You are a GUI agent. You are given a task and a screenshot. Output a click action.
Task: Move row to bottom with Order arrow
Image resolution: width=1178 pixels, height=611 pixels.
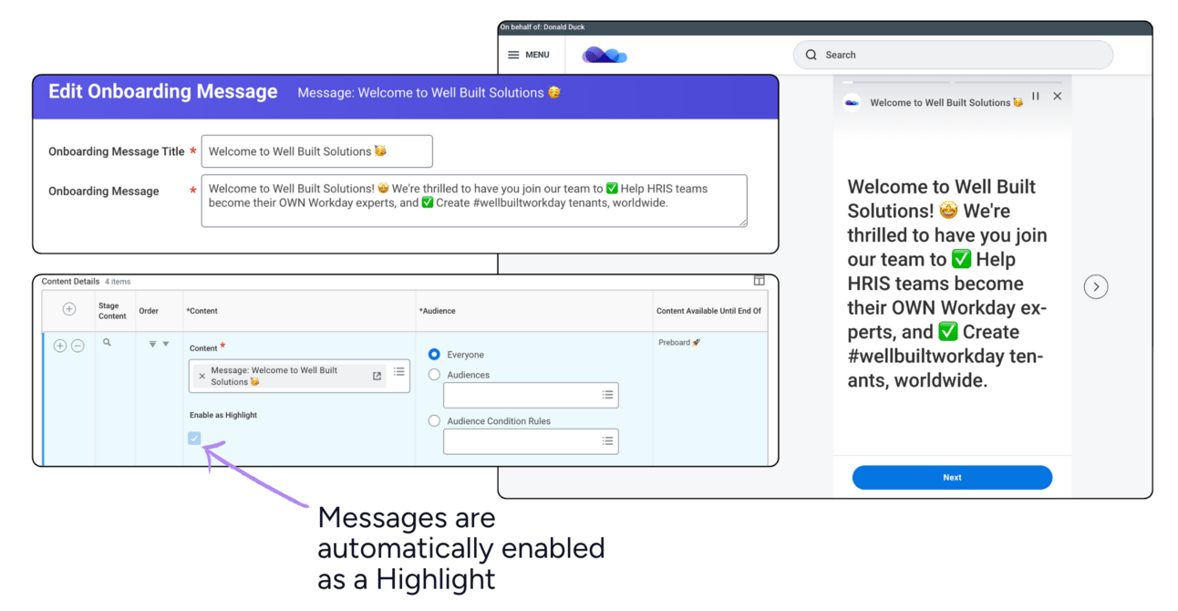coord(152,344)
